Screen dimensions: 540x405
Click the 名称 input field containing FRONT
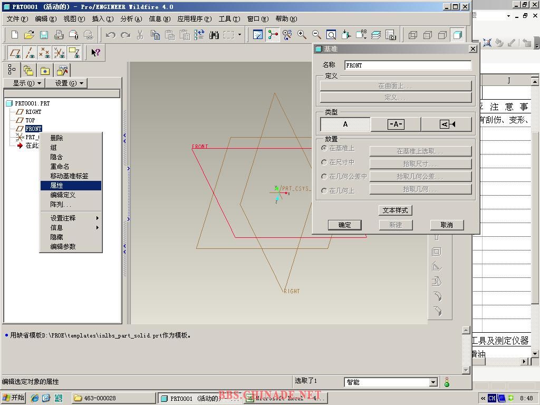point(408,65)
